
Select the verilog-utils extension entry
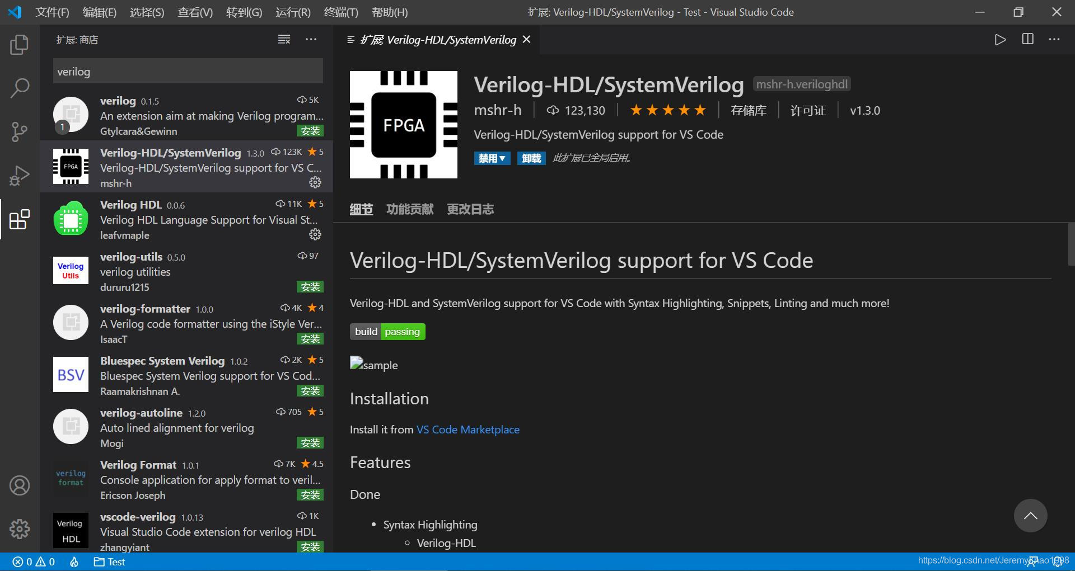point(187,271)
